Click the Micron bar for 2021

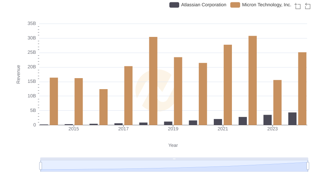tap(228, 85)
